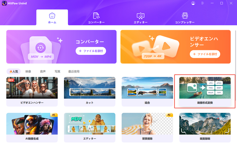Screen dimensions: 237x146
Task: Add file in the コンバーター banner
Action: pyautogui.click(x=91, y=51)
